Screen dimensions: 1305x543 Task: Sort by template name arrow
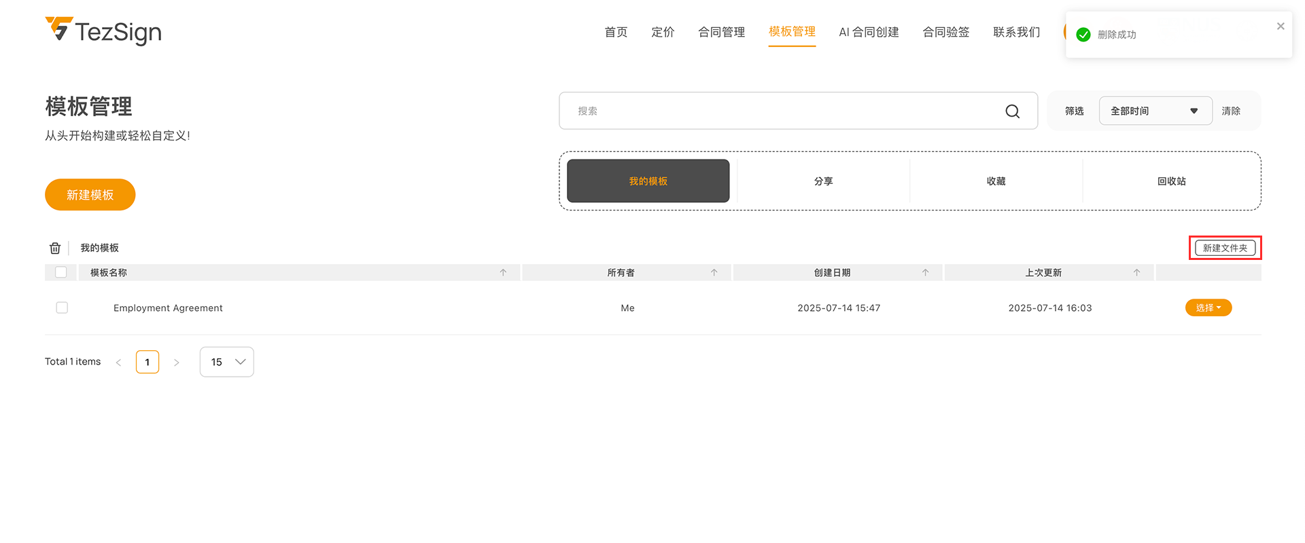coord(503,273)
